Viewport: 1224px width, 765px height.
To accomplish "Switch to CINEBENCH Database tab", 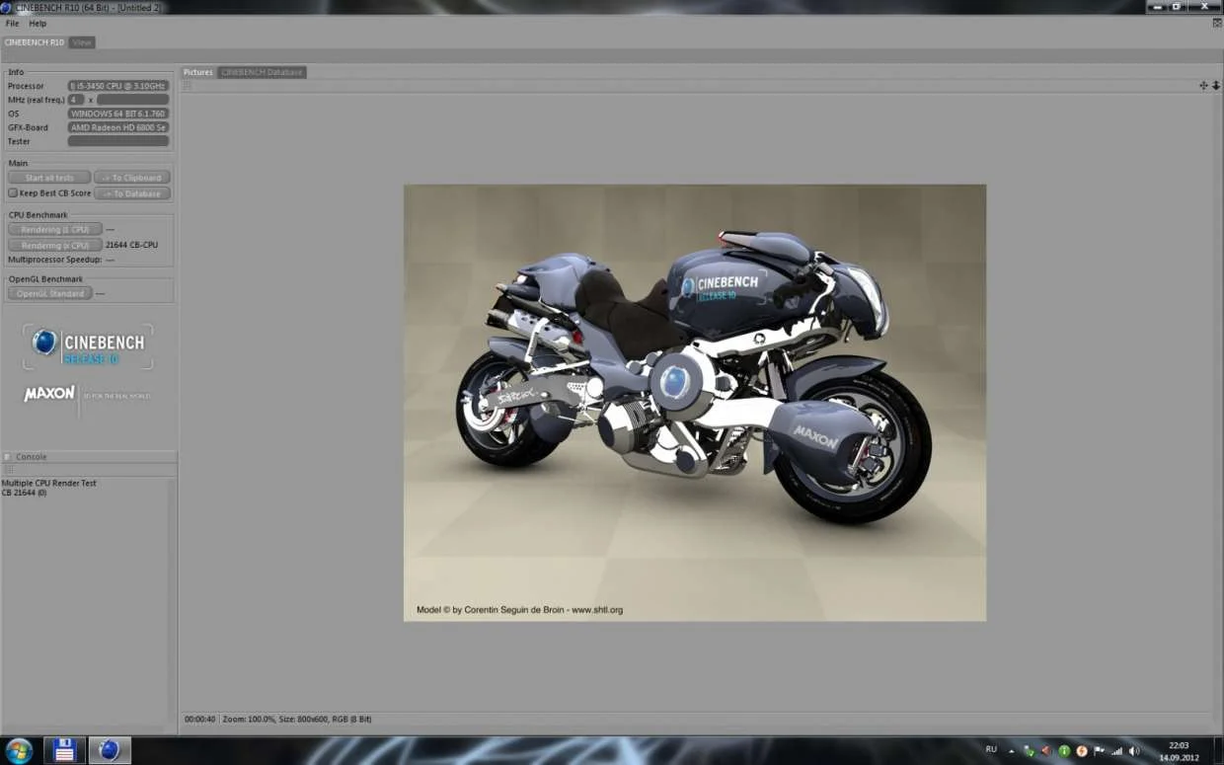I will click(262, 72).
